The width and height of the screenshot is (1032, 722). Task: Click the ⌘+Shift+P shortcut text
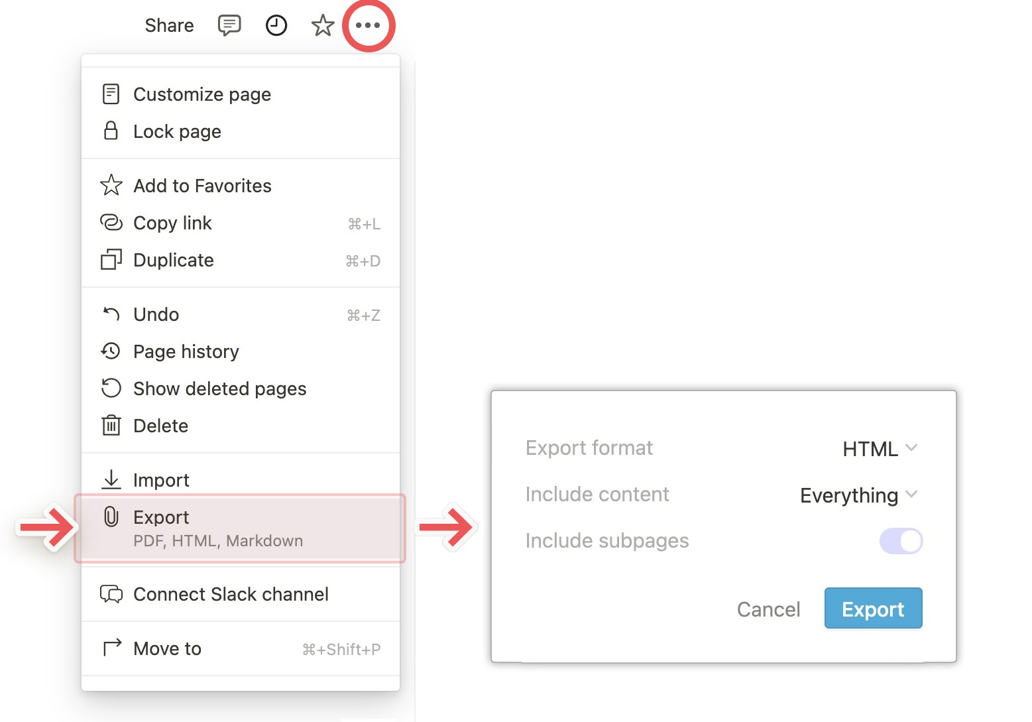pyautogui.click(x=341, y=650)
